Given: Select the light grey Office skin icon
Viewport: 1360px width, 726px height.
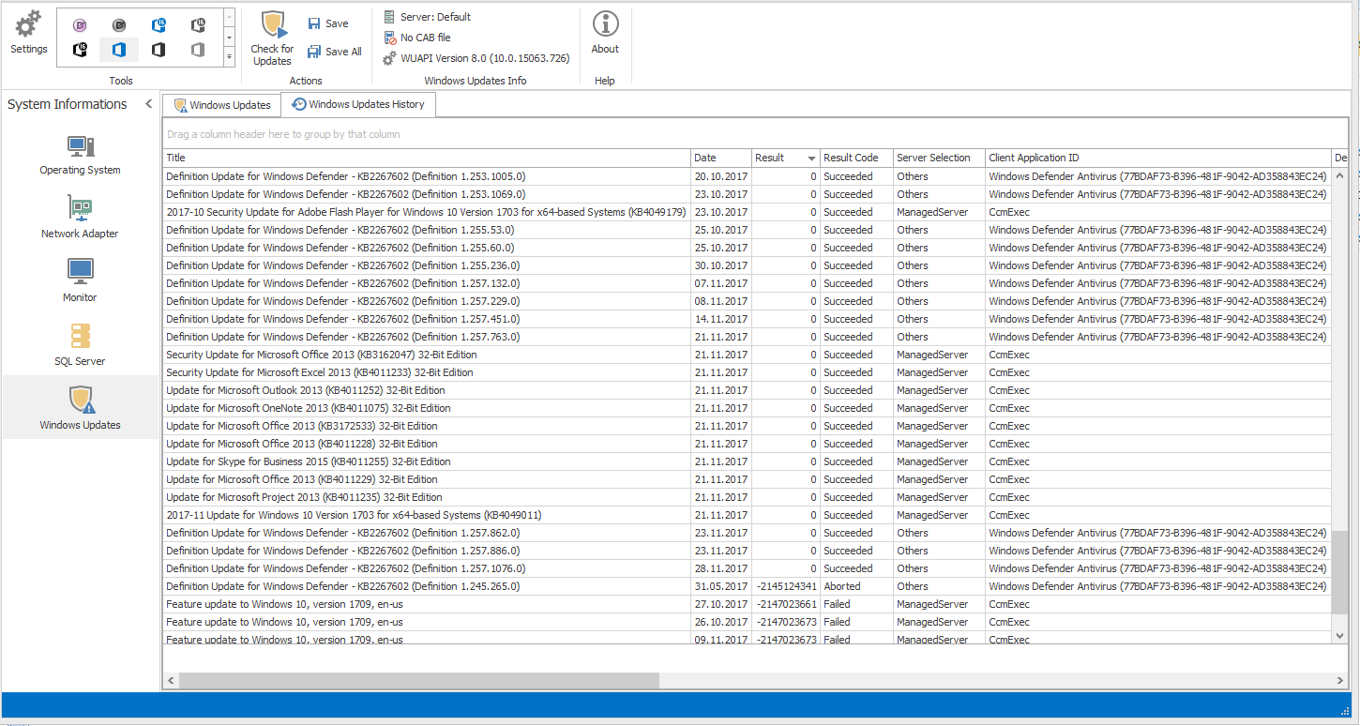Looking at the screenshot, I should coord(198,50).
